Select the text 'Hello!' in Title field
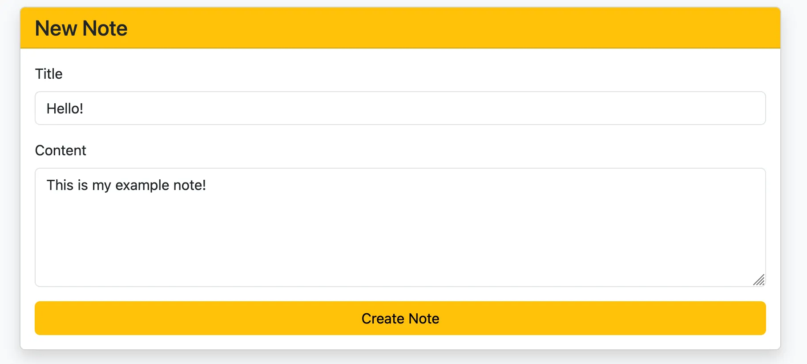The height and width of the screenshot is (364, 807). (65, 108)
